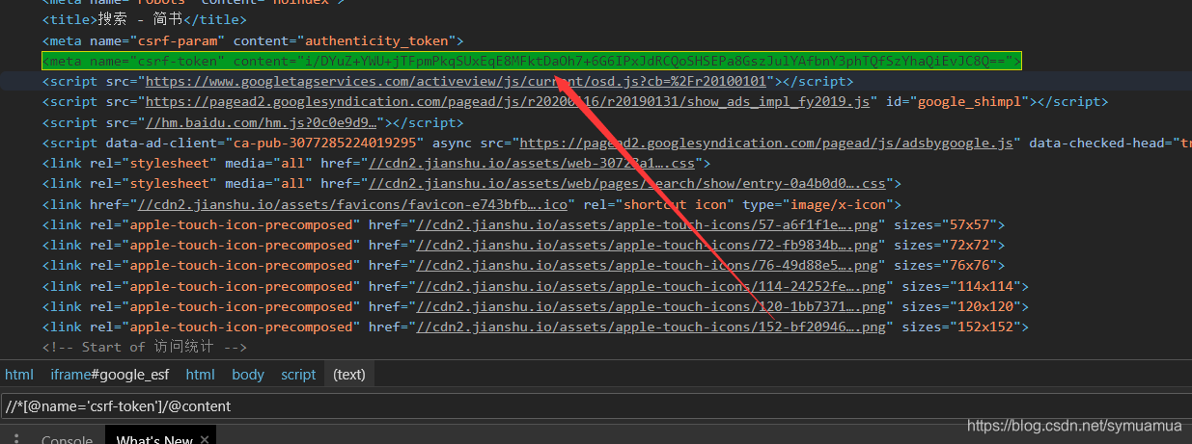The height and width of the screenshot is (444, 1192).
Task: Select the csrf-param meta line
Action: (253, 40)
